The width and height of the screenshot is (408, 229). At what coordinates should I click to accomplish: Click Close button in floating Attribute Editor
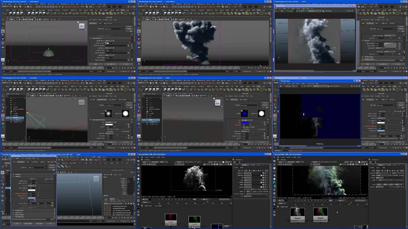tap(50, 223)
